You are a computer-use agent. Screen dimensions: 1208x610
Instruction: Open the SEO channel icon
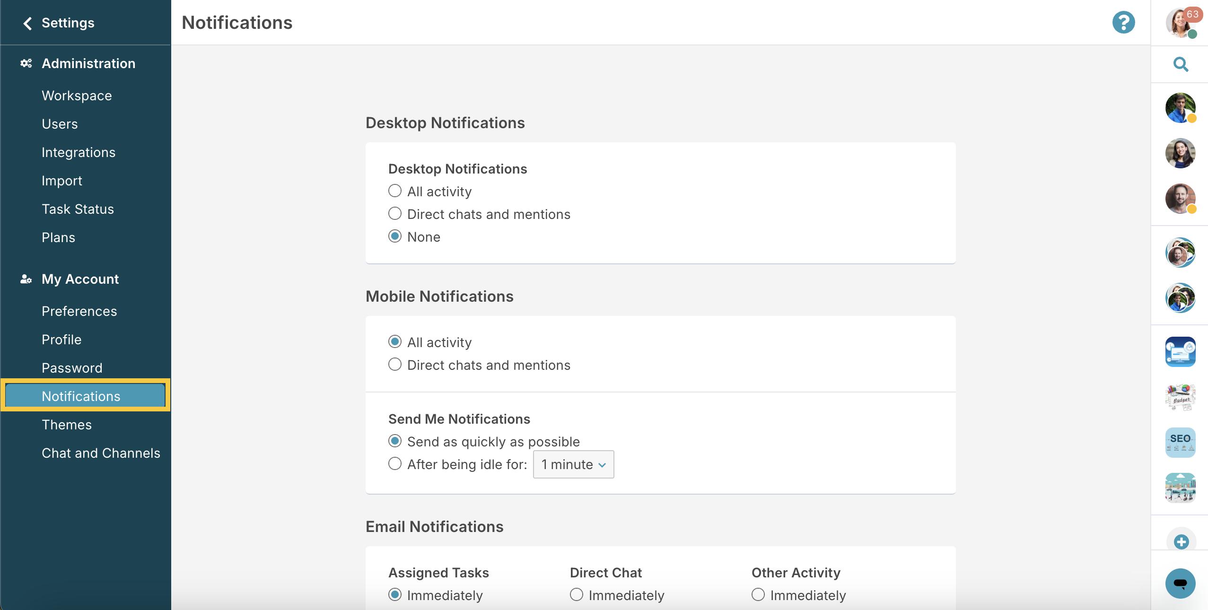point(1181,443)
